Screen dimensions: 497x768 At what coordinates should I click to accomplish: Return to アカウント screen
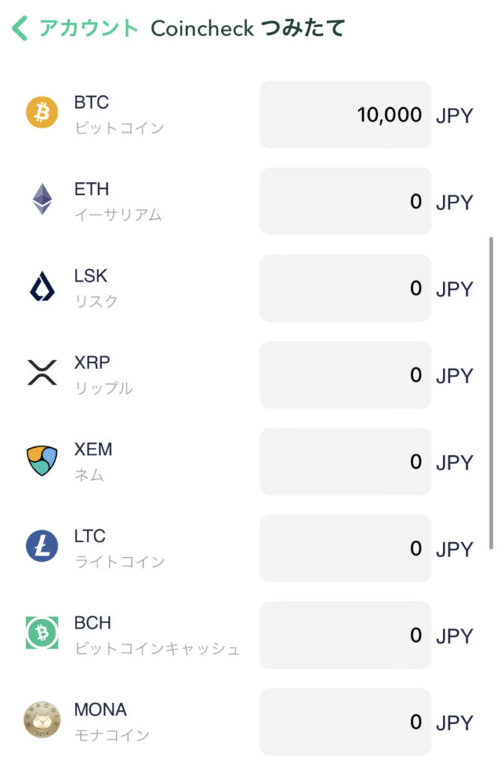point(88,28)
